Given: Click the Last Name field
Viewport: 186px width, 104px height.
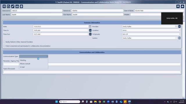Looking at the screenshot, I should 37,14.
